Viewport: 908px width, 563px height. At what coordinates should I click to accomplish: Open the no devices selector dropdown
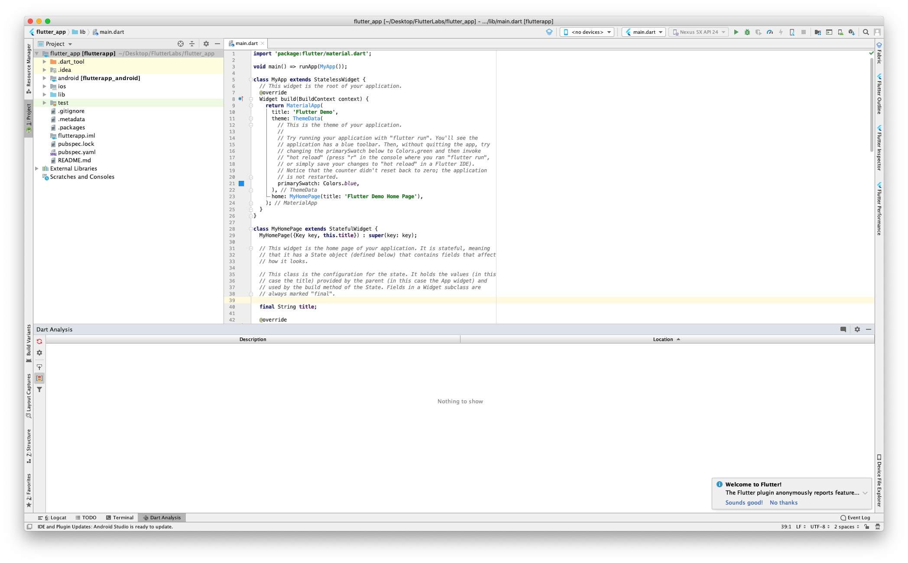point(587,32)
